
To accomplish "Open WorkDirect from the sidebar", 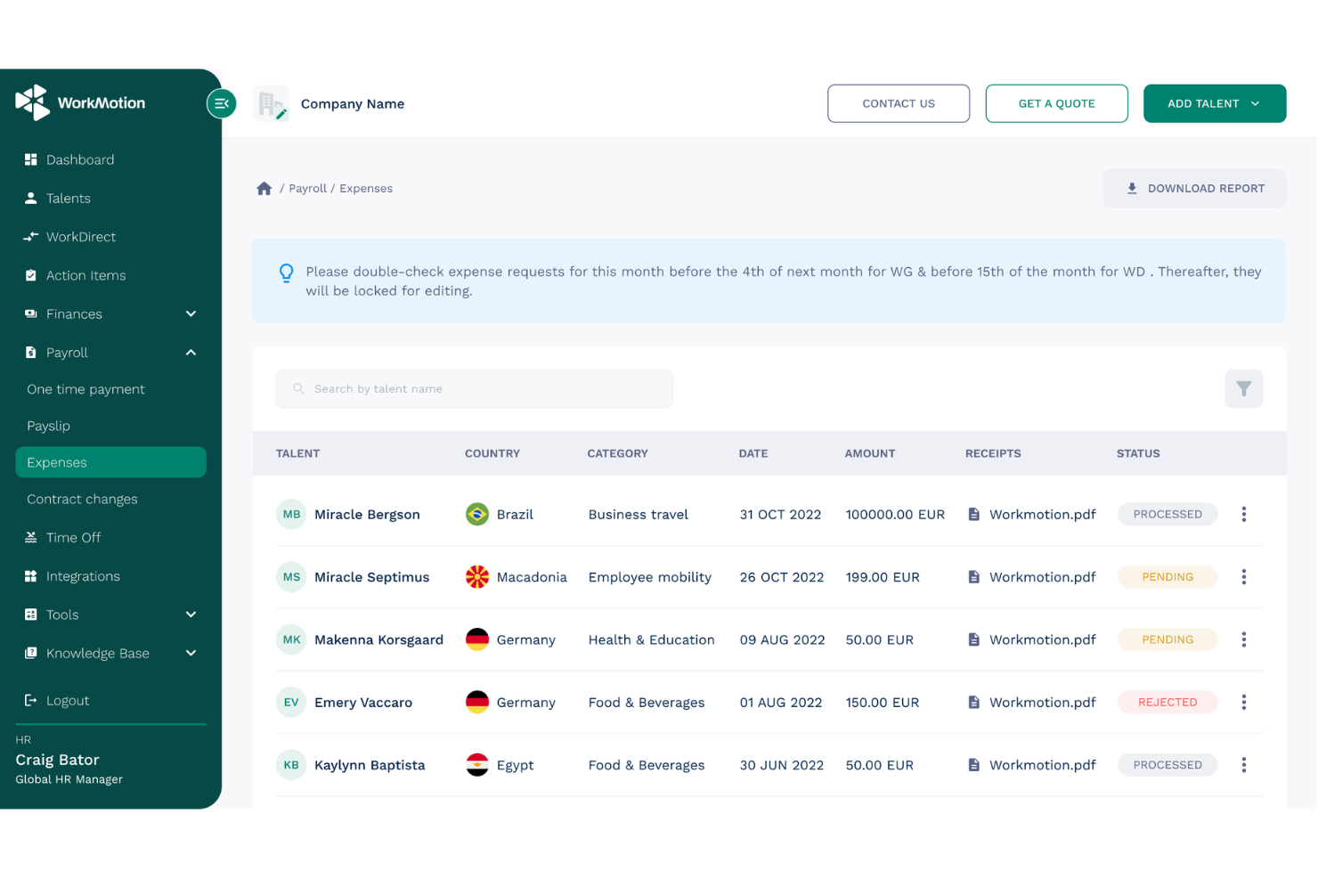I will 81,237.
